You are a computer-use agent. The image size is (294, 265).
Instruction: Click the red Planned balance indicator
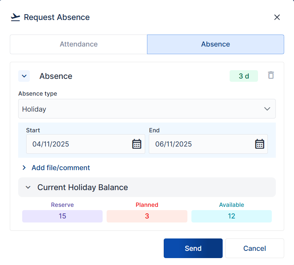tap(147, 216)
